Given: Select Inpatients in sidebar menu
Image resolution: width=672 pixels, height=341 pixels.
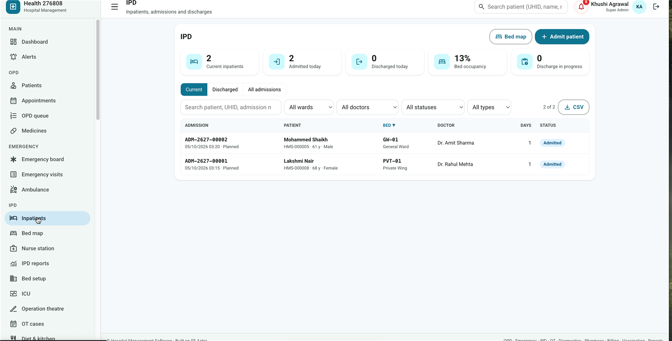Looking at the screenshot, I should click(x=47, y=218).
